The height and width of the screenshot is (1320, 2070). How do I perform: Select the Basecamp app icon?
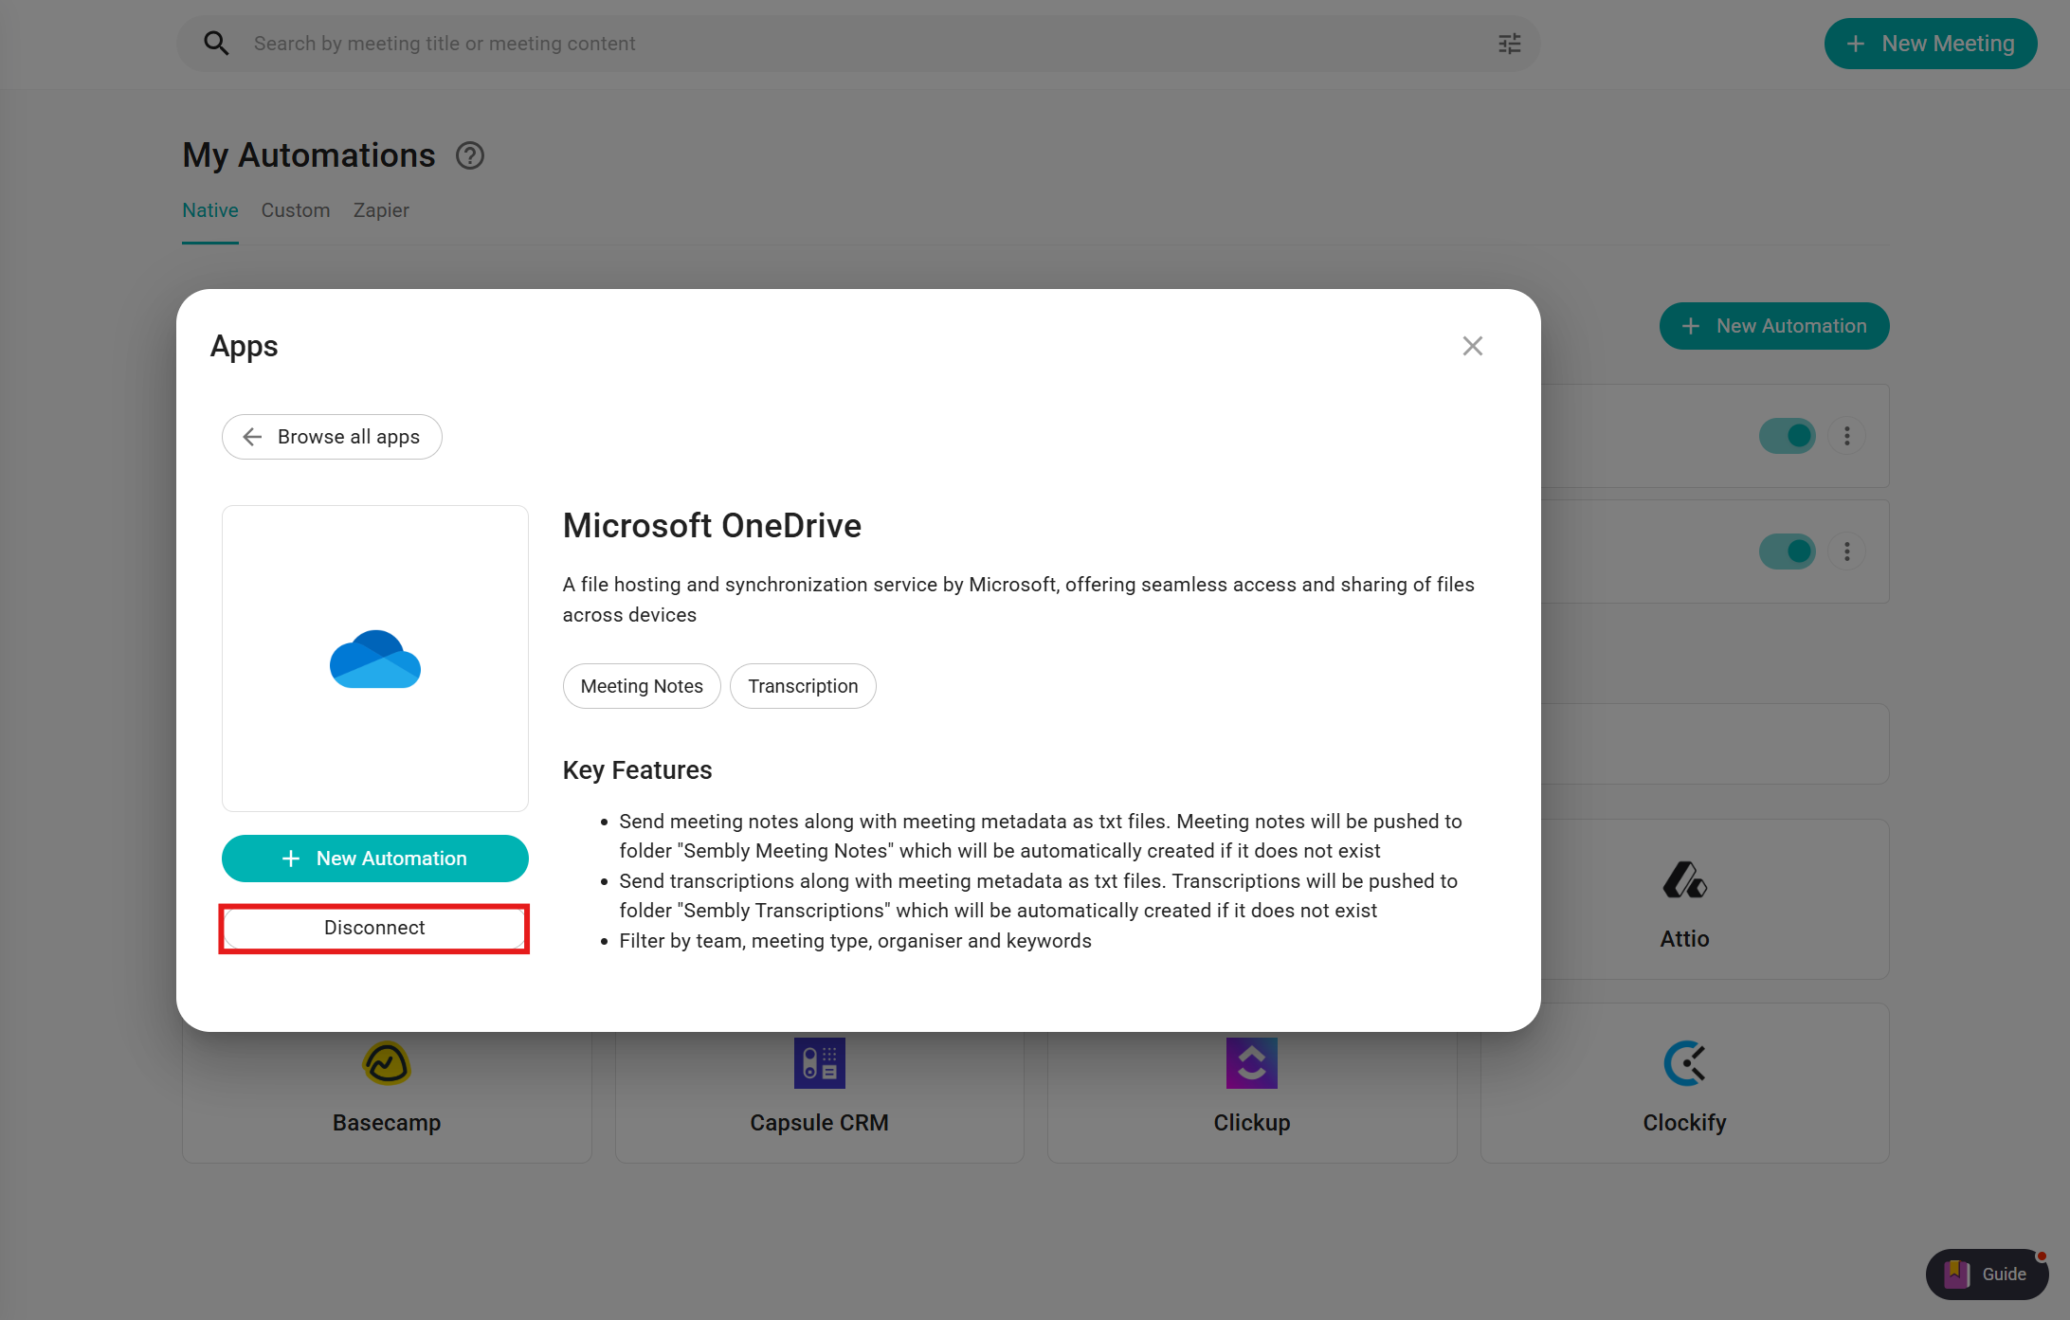point(387,1063)
